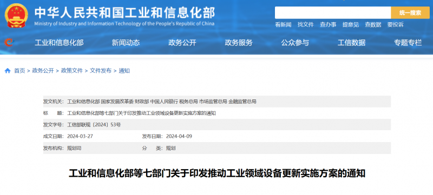Open the 要投诉 quick link
Image resolution: width=433 pixels, height=195 pixels.
click(395, 24)
